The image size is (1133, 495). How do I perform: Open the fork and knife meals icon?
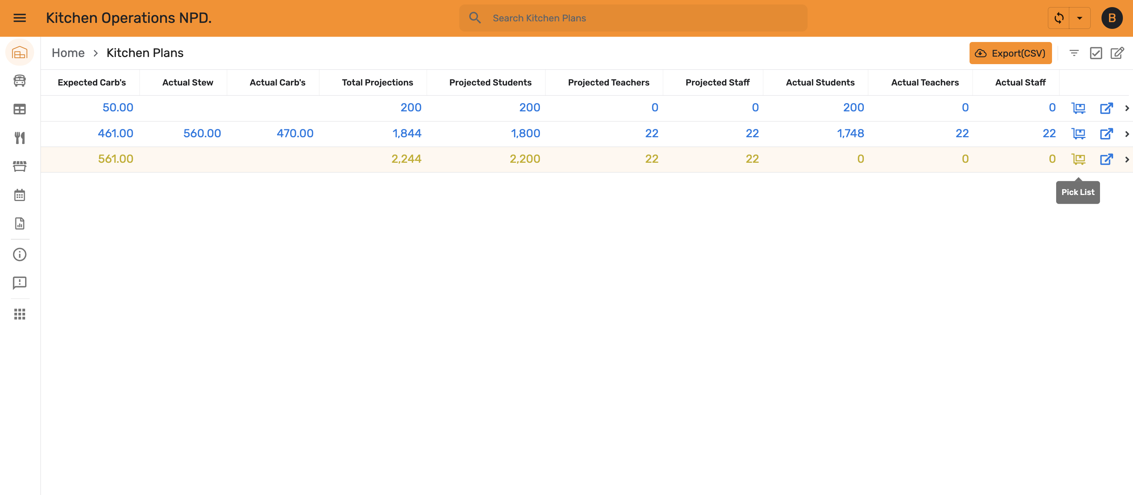click(x=20, y=138)
